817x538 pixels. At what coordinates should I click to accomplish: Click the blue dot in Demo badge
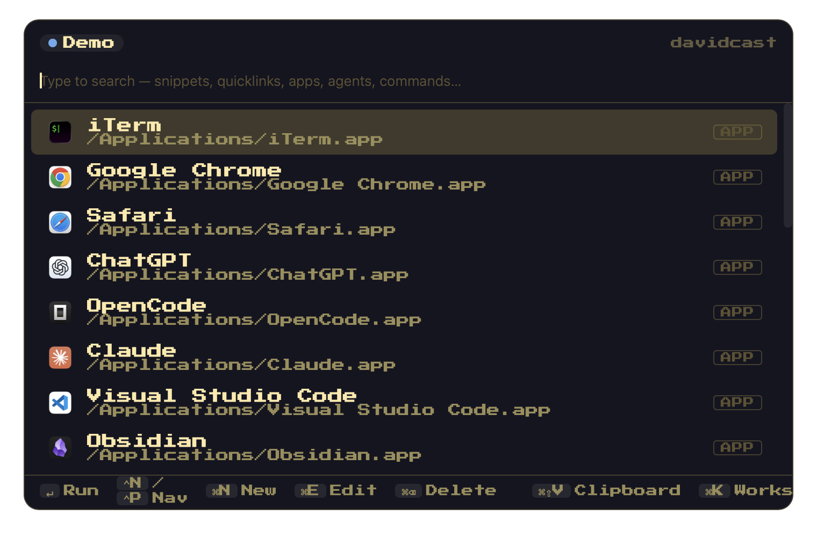53,43
